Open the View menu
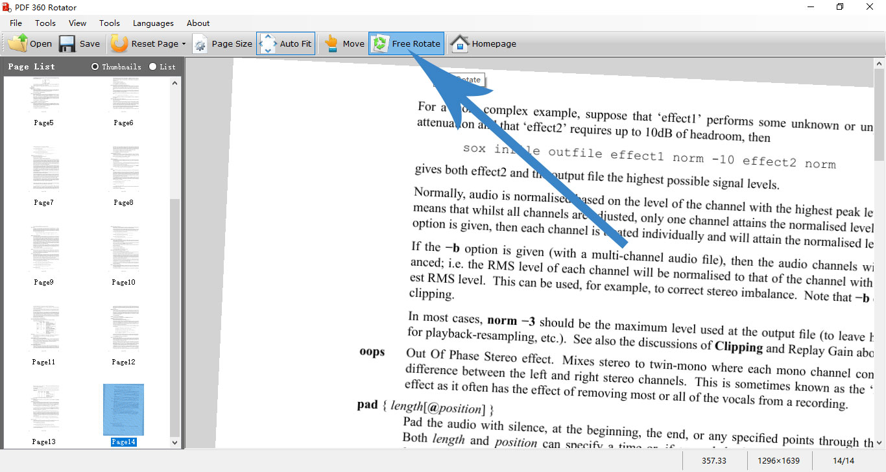The image size is (886, 472). pos(77,23)
